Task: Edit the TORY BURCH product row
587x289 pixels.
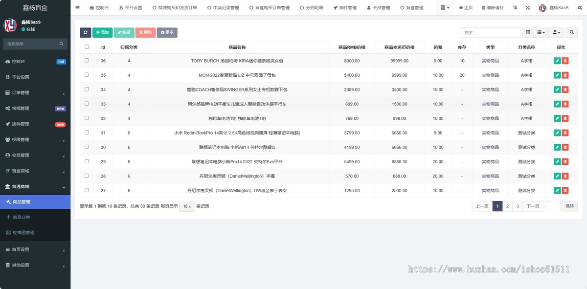Action: [557, 61]
